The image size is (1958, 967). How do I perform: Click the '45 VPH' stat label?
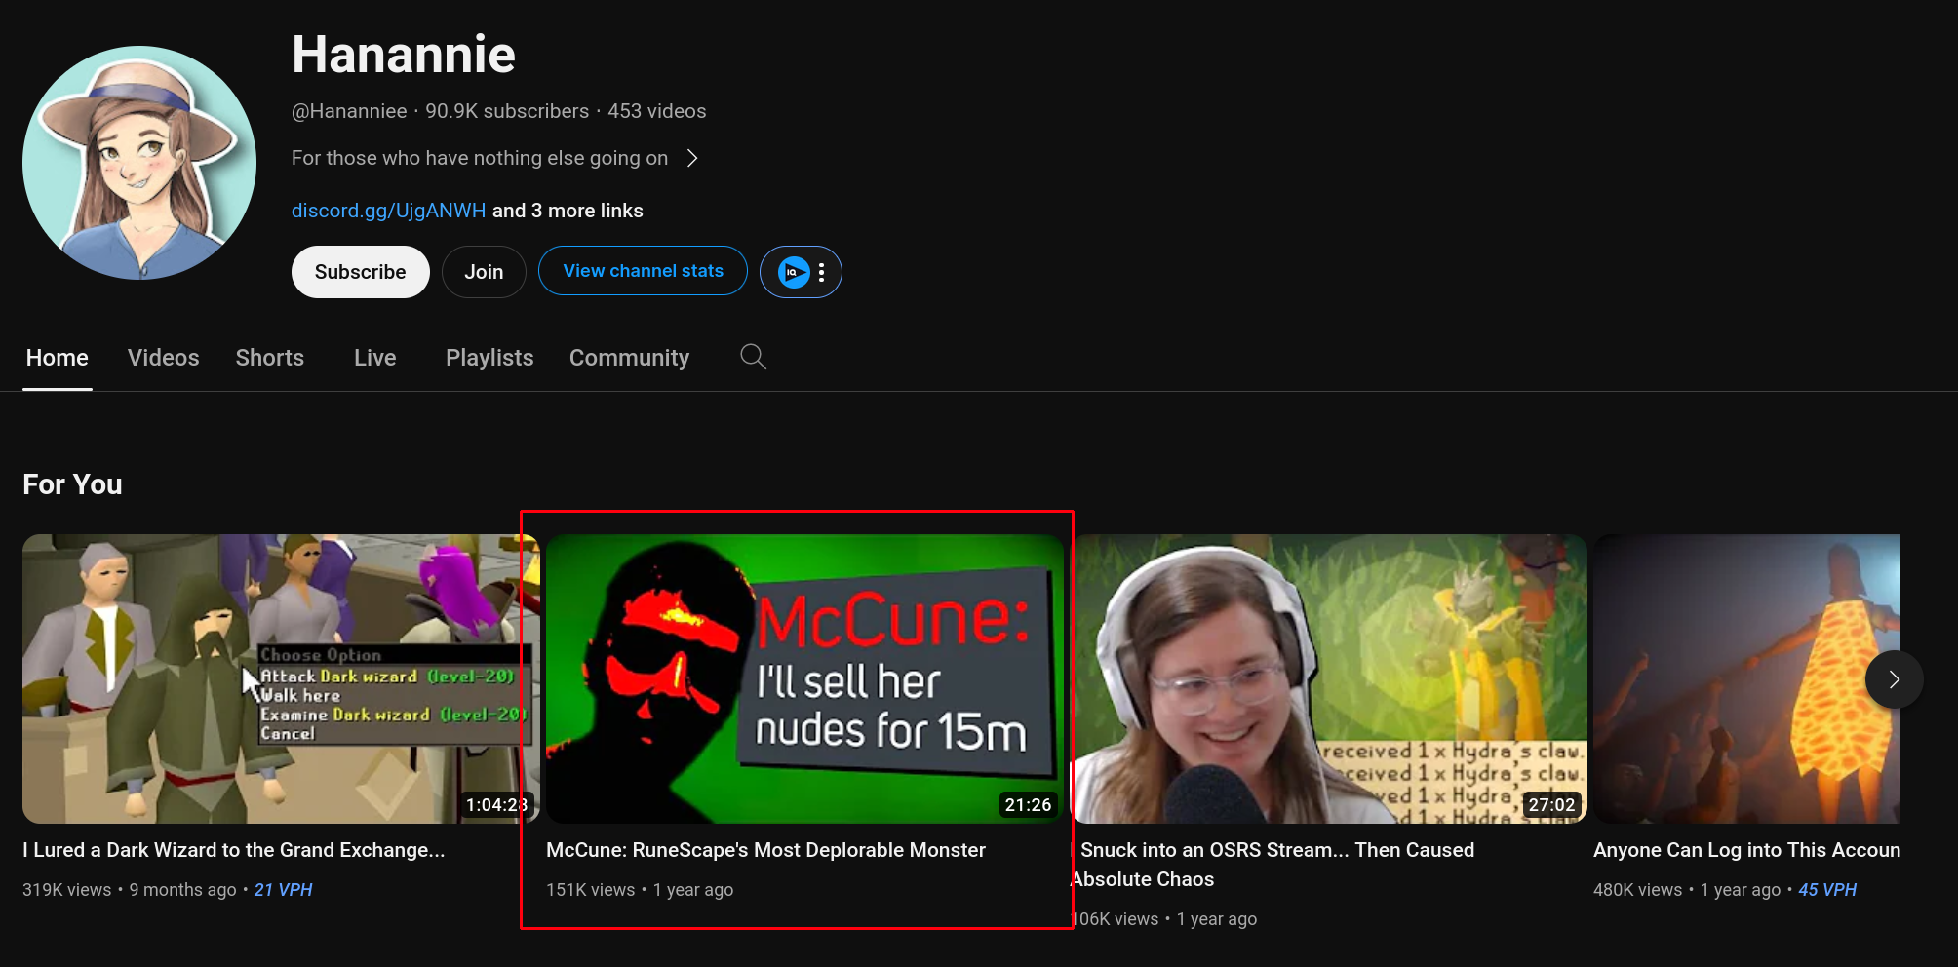[x=1827, y=890]
